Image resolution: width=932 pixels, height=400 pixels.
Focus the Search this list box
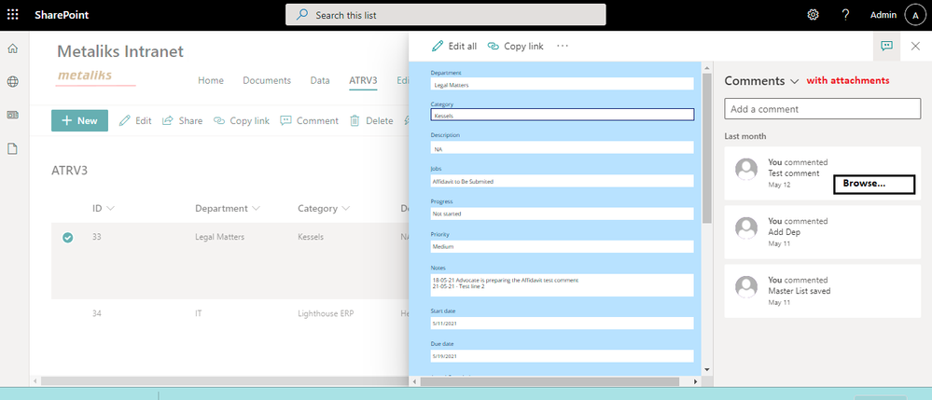tap(446, 15)
